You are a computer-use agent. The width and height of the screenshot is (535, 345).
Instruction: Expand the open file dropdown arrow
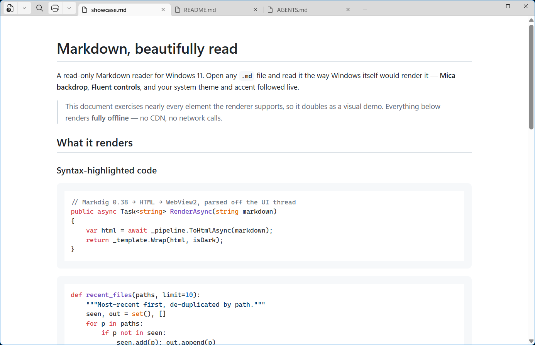coord(24,8)
